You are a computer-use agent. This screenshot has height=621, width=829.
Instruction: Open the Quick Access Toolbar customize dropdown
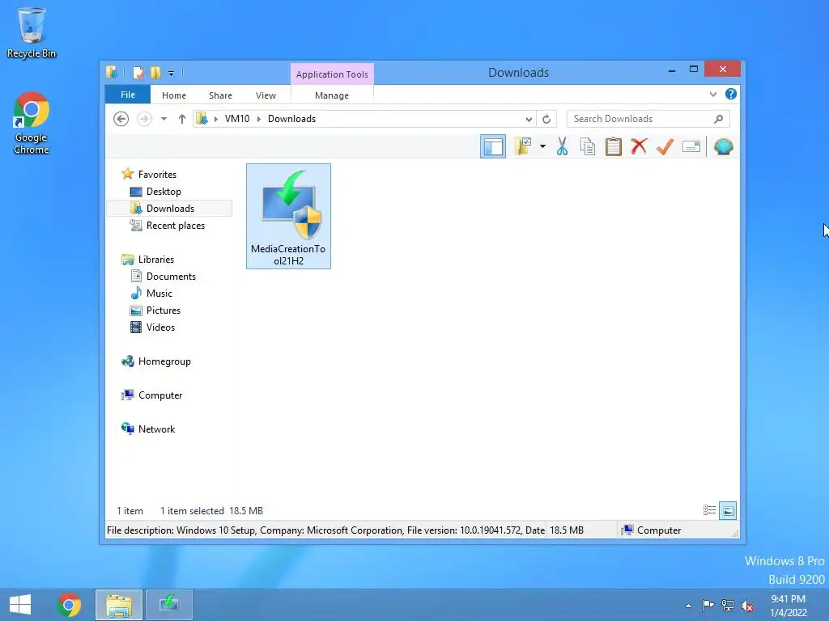pos(172,74)
